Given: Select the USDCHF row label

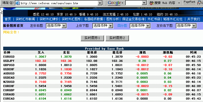Looking at the screenshot, I should 9,69.
